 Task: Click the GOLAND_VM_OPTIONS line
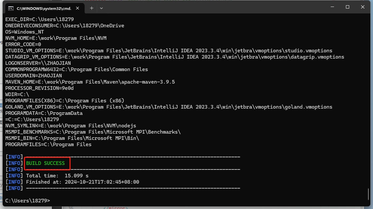tap(168, 107)
